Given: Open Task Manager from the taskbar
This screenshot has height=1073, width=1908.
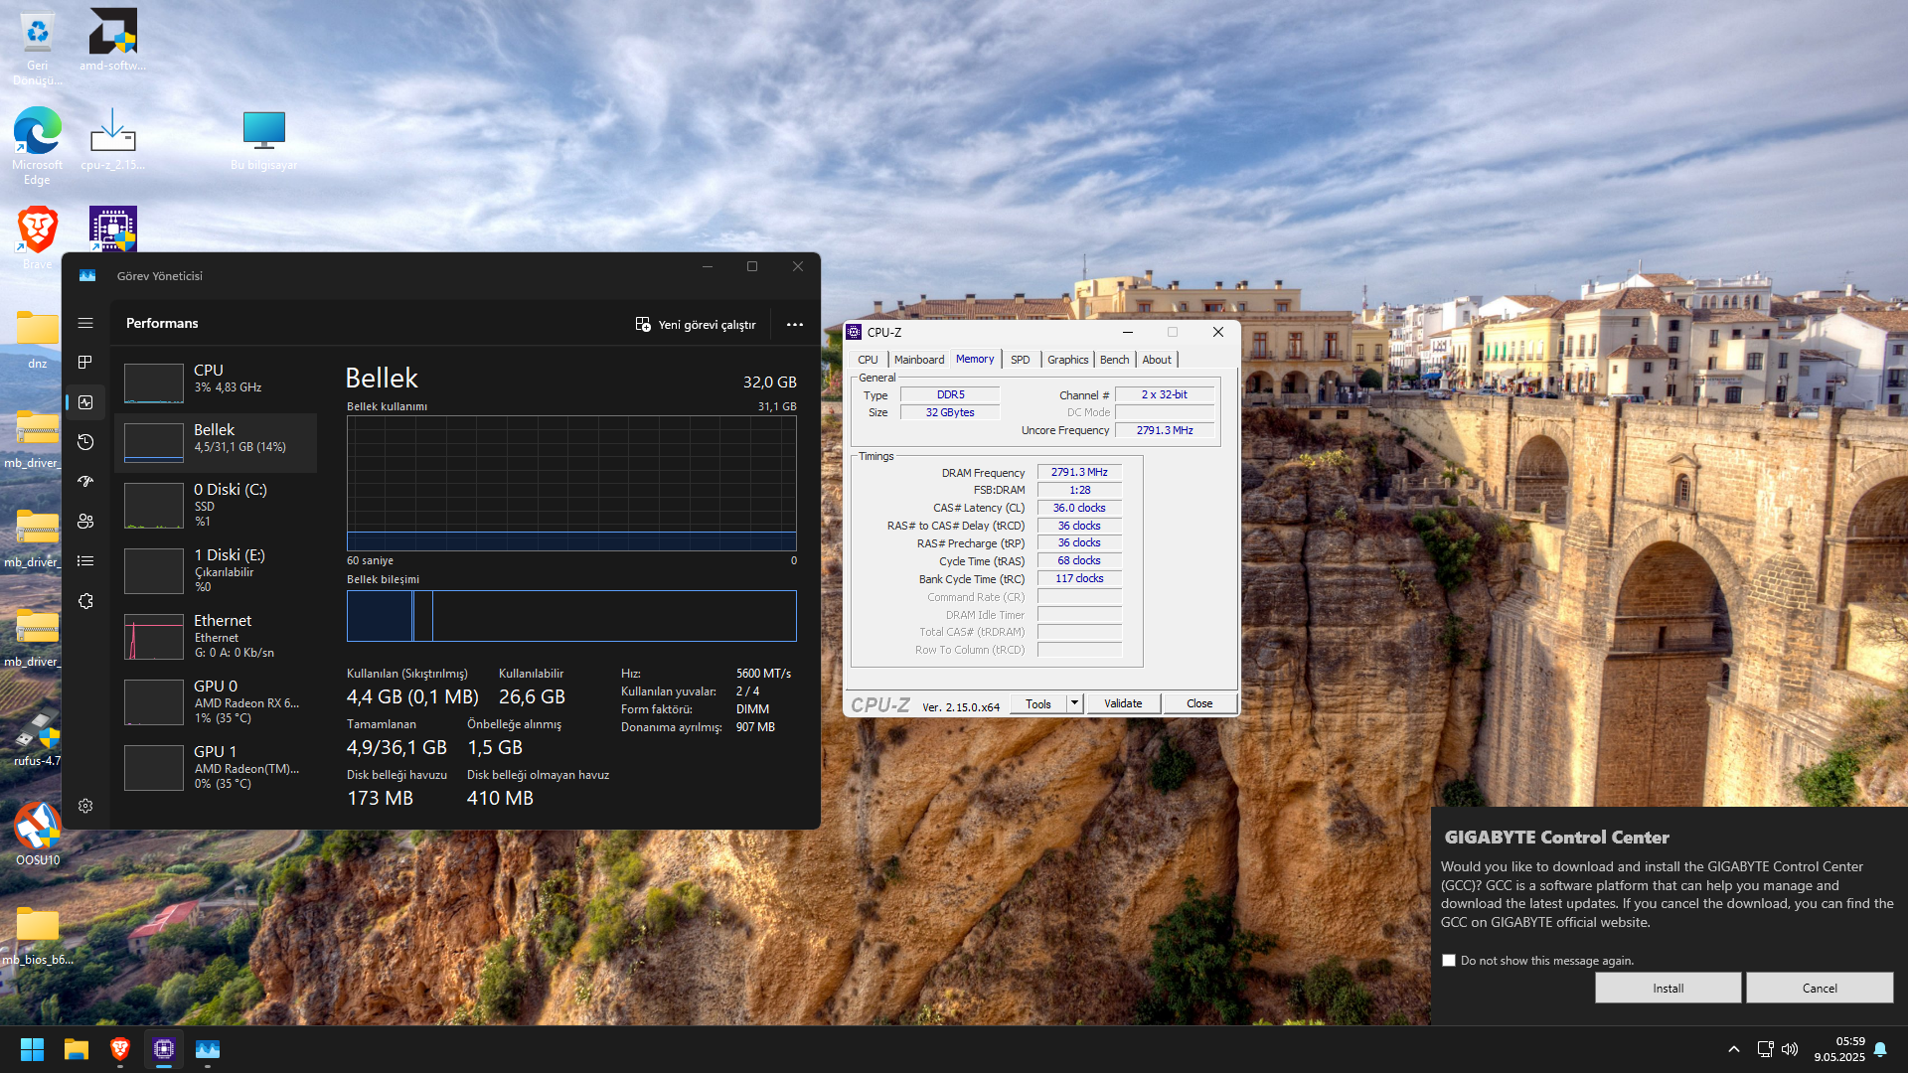Looking at the screenshot, I should (208, 1049).
